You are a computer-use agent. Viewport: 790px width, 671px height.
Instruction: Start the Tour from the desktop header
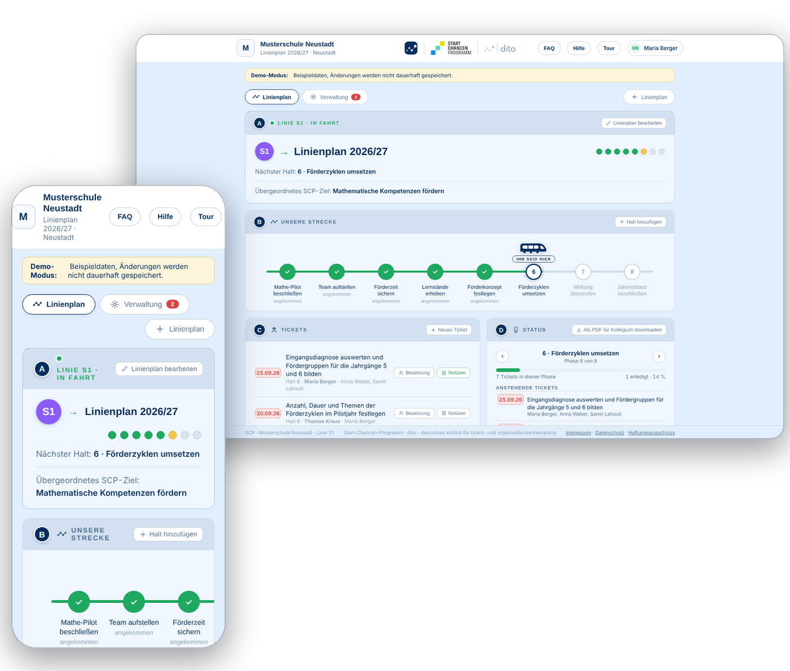click(x=609, y=48)
